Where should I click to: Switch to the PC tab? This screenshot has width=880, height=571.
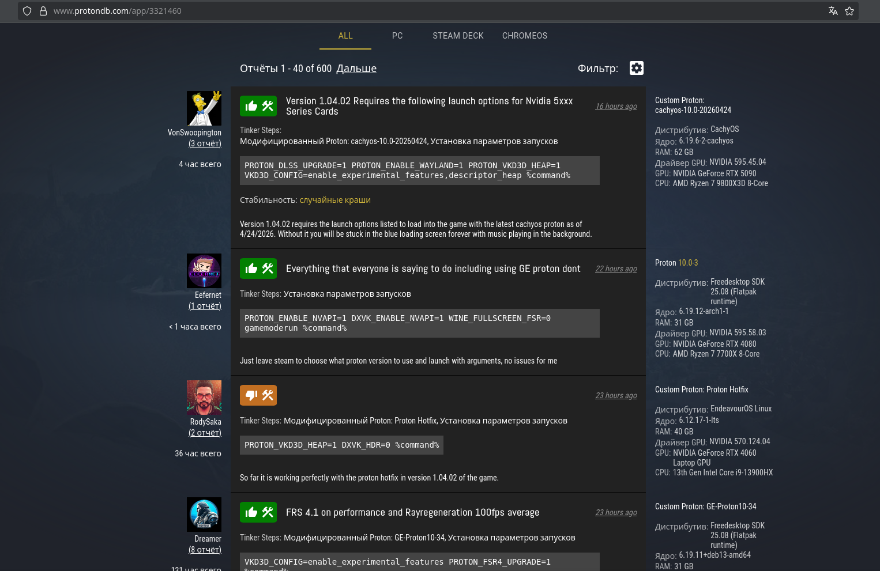pos(397,36)
